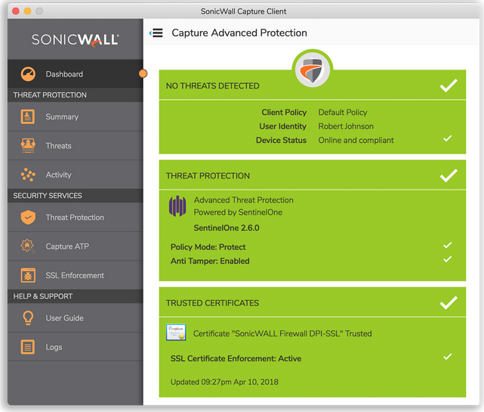
Task: Click the NO THREATS DETECTED banner text
Action: pyautogui.click(x=213, y=86)
